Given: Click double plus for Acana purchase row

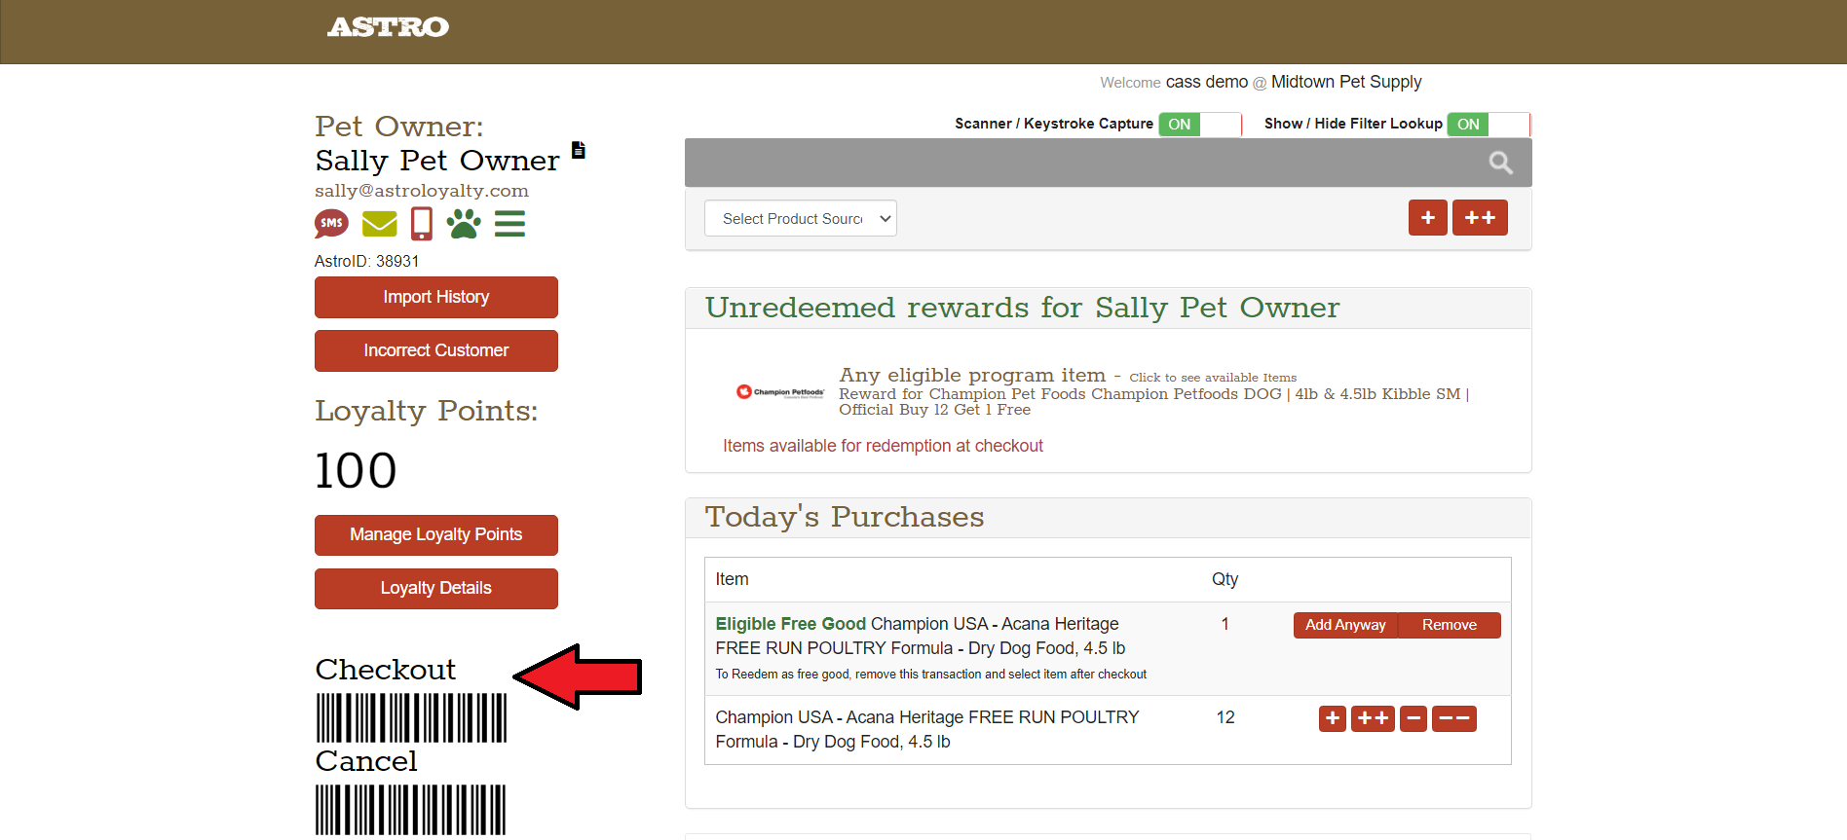Looking at the screenshot, I should [x=1373, y=718].
